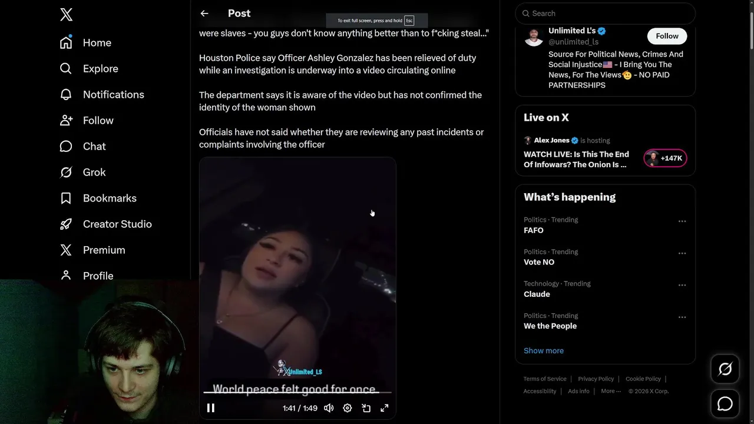Enter fullscreen on the video player

385,408
